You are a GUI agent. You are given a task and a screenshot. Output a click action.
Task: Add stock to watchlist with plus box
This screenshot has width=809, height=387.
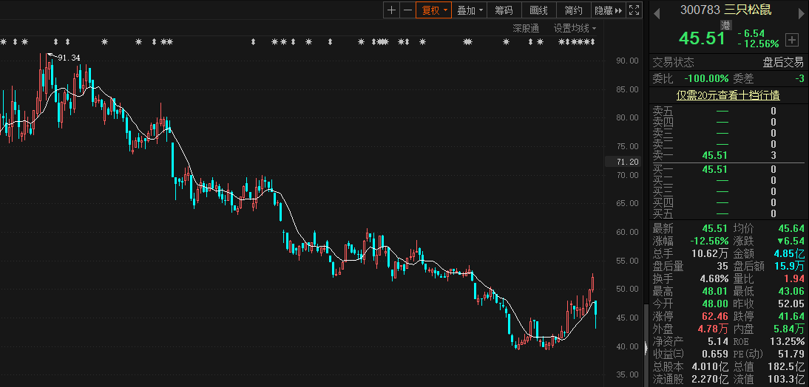[x=792, y=39]
